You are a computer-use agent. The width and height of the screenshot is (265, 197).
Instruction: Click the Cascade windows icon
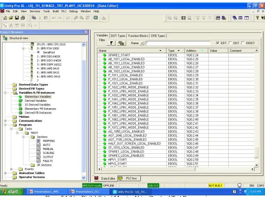(235, 18)
